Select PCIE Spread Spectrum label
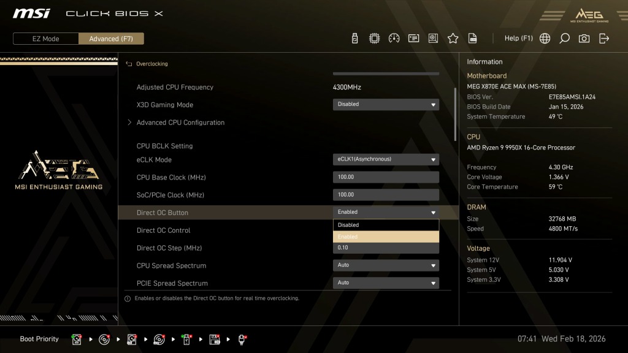The width and height of the screenshot is (628, 353). click(172, 283)
